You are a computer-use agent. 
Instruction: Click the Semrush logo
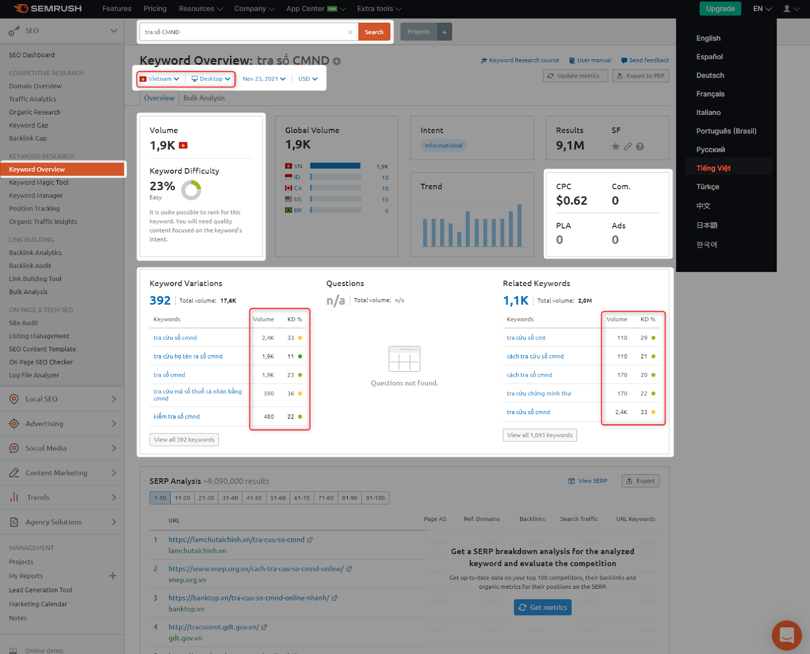tap(47, 9)
